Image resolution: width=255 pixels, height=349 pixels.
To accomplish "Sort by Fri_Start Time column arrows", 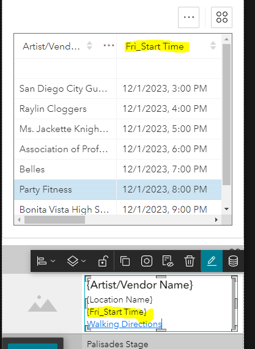I will click(213, 46).
